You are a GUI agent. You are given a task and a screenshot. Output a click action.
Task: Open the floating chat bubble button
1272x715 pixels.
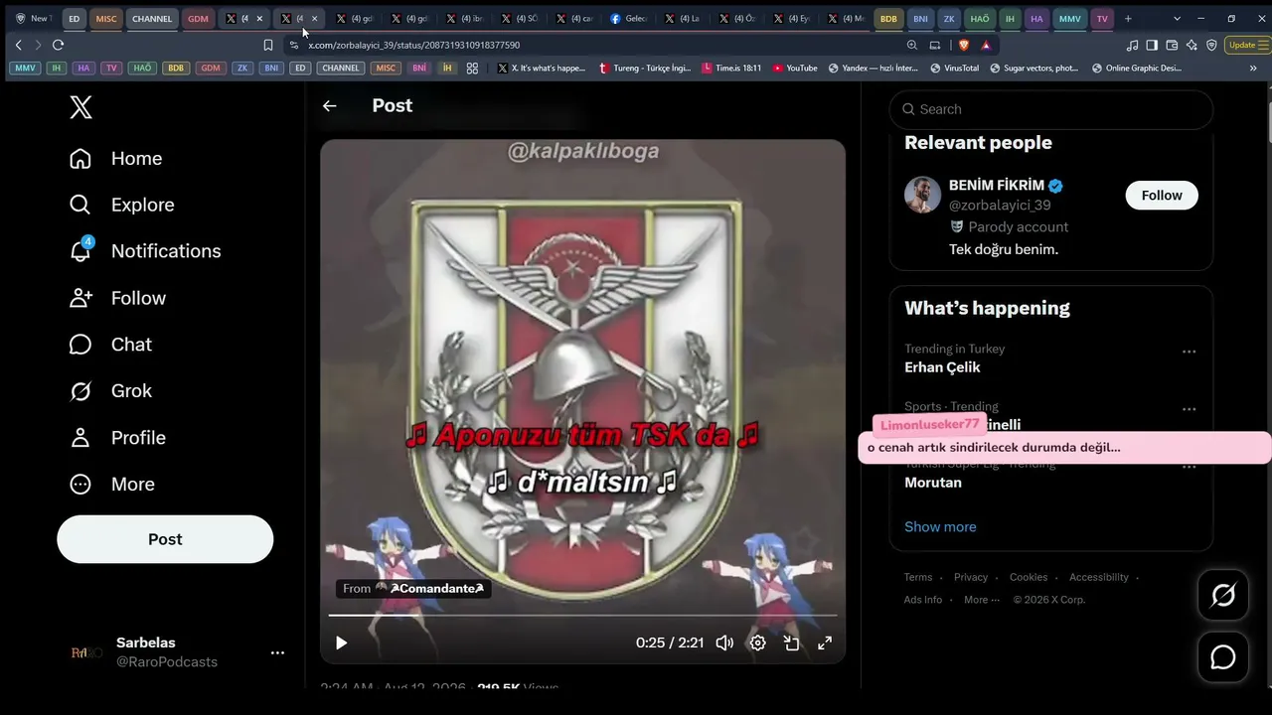pos(1223,657)
